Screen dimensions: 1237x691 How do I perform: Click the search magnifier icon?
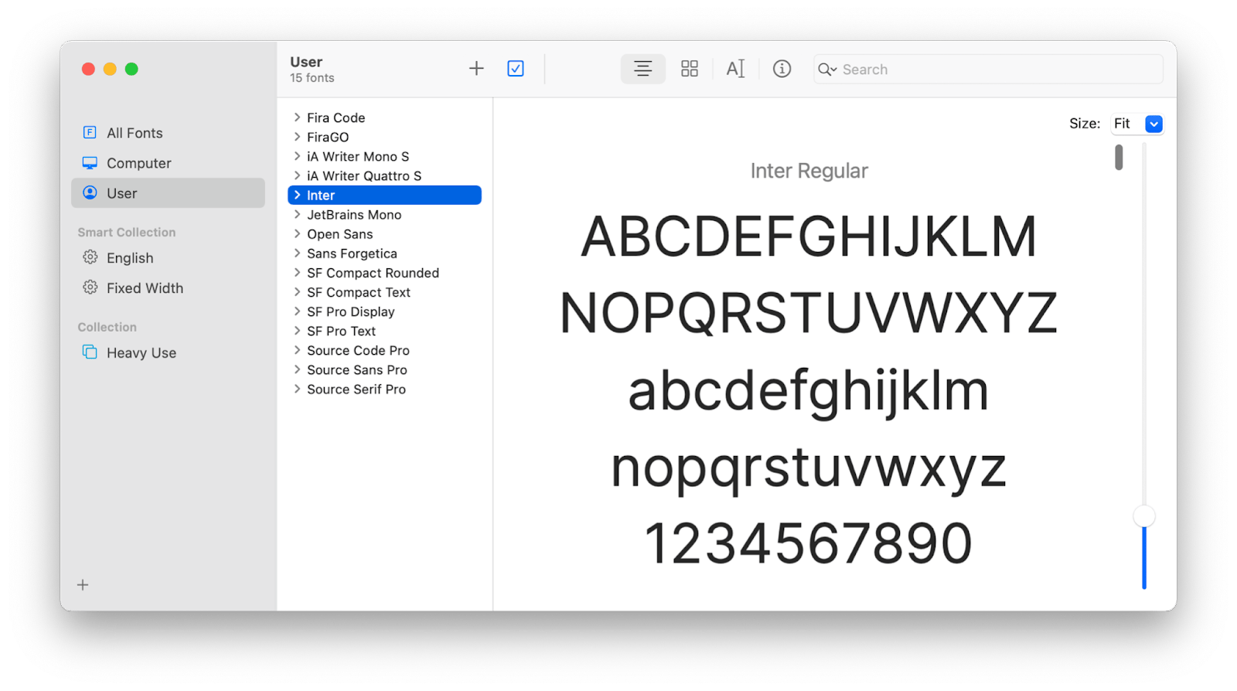[826, 70]
